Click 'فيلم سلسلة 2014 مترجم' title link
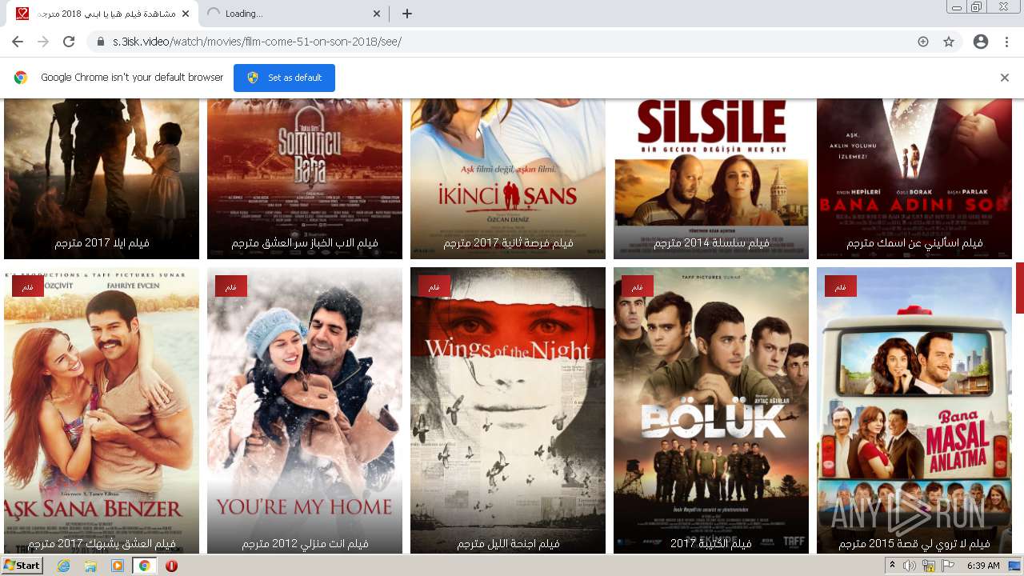Viewport: 1024px width, 576px height. [x=711, y=242]
